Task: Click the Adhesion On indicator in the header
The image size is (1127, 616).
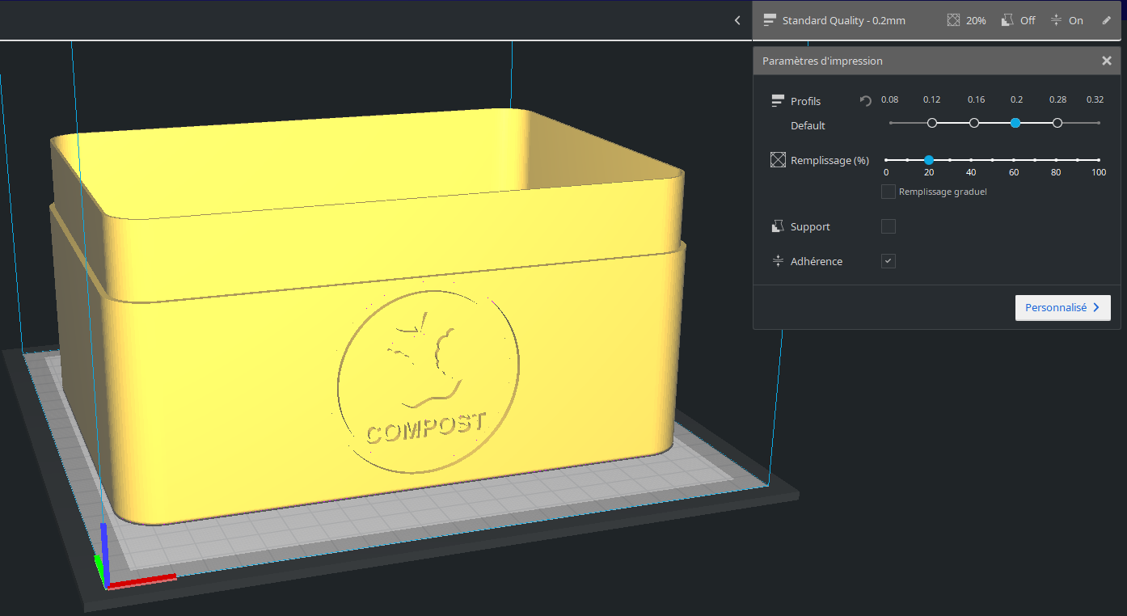Action: pos(1067,19)
